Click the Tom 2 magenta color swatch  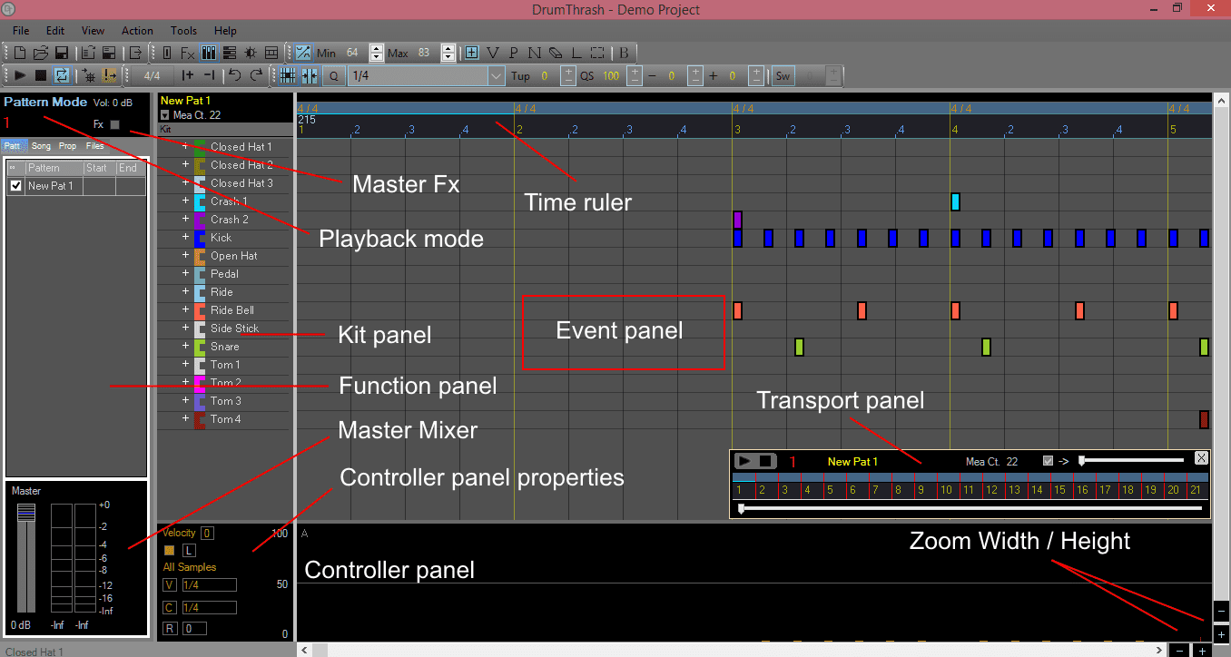coord(200,382)
